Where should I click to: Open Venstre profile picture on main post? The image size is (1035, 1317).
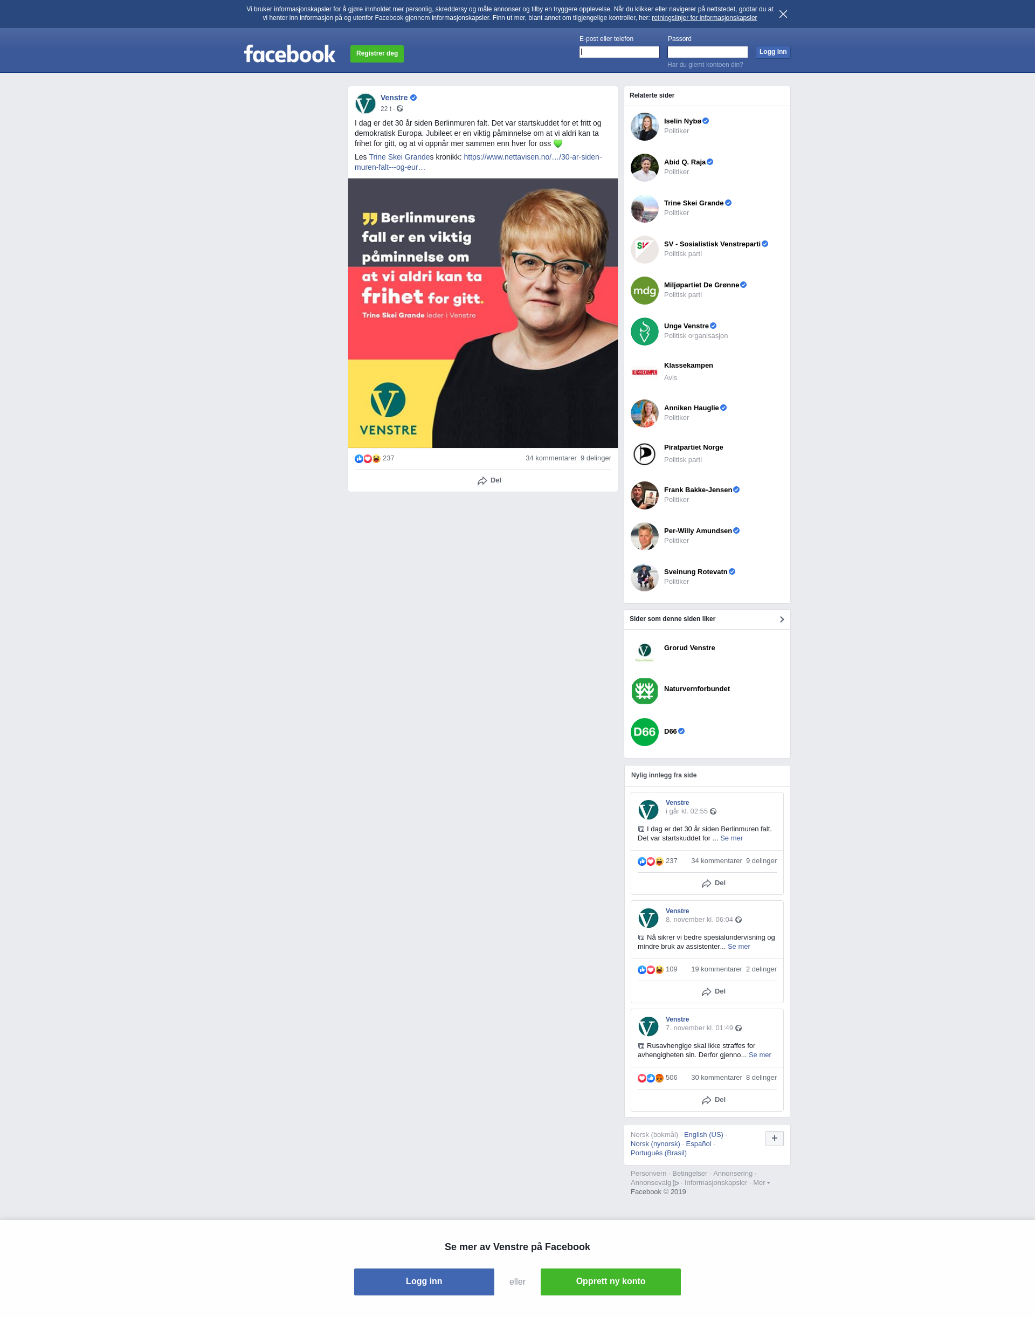[x=365, y=103]
